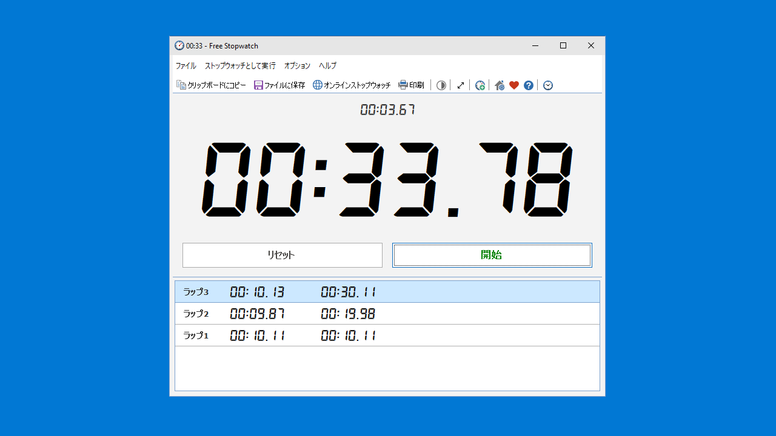Open help via blue question mark icon

529,85
